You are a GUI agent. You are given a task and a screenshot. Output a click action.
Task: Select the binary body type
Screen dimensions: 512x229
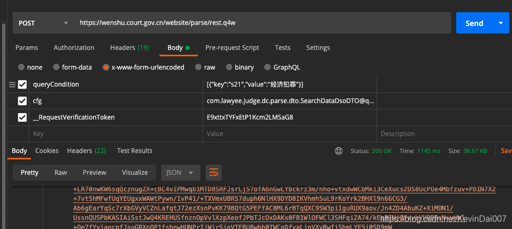[x=240, y=67]
